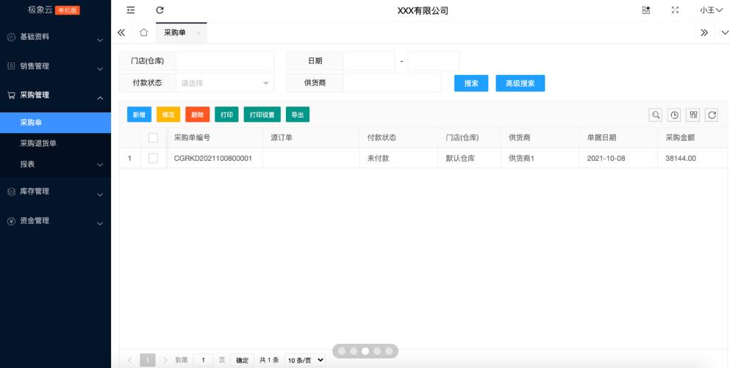Screen dimensions: 730x368
Task: Click the 修改 button
Action: 168,115
